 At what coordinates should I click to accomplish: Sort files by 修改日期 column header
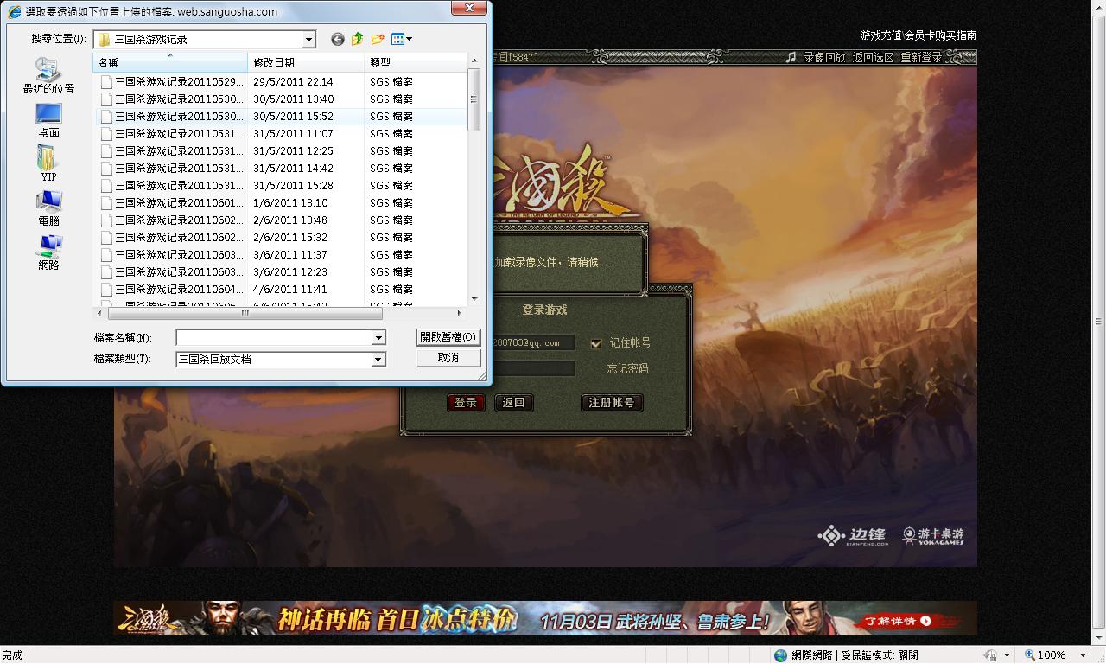pos(274,62)
